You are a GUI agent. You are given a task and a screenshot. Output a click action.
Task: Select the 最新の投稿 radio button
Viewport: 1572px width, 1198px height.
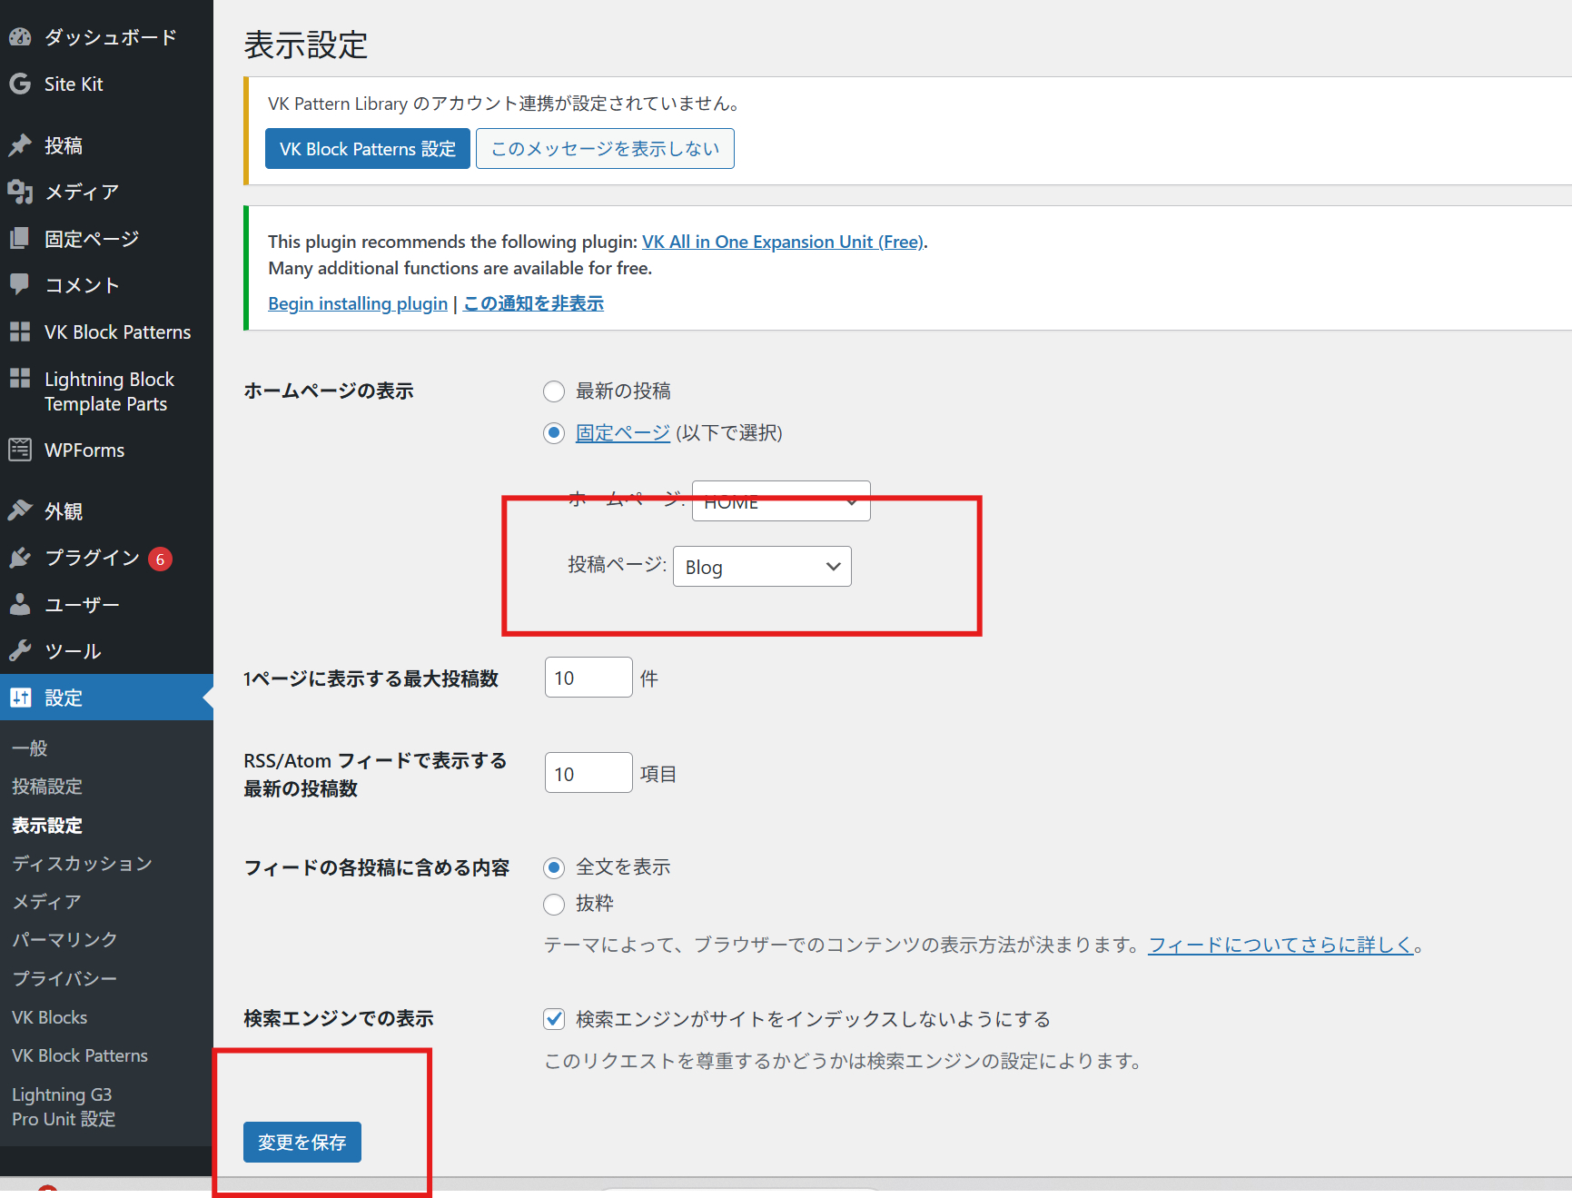click(x=554, y=391)
